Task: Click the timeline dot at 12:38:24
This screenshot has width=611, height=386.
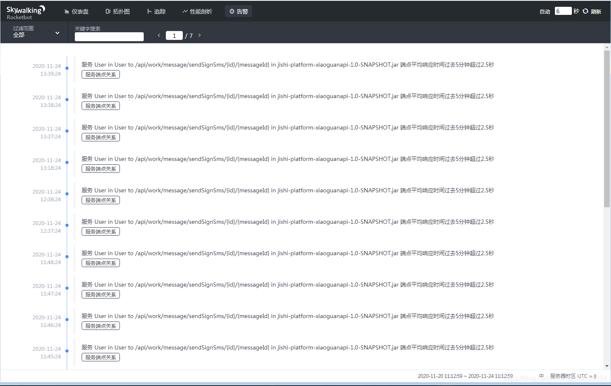Action: [67, 194]
